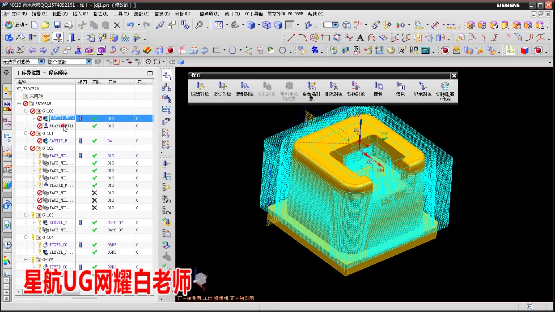Click the X status mark on FACE_MIL operation

click(95, 193)
